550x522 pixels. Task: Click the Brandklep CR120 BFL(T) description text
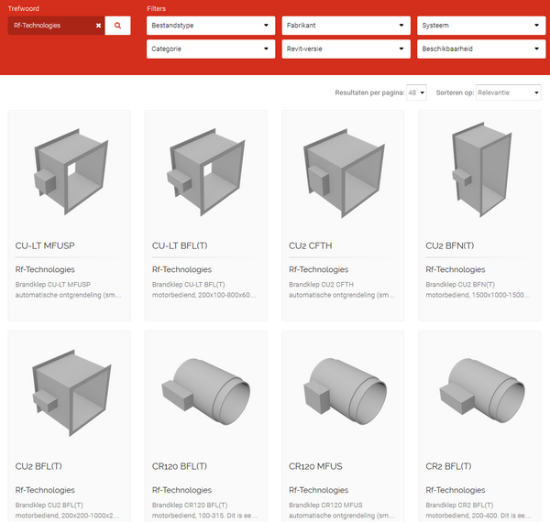point(204,510)
